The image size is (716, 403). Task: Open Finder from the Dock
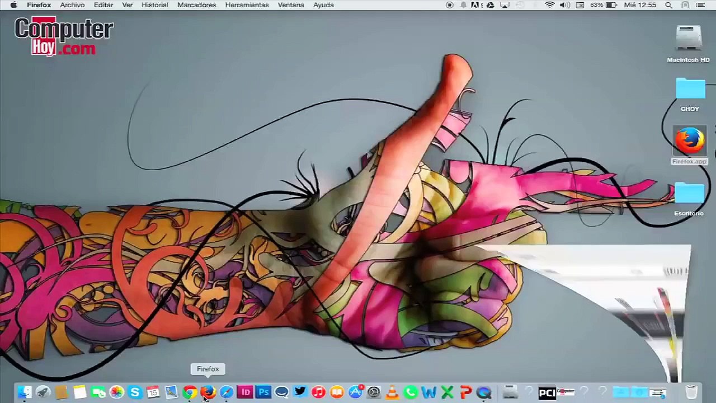coord(24,392)
